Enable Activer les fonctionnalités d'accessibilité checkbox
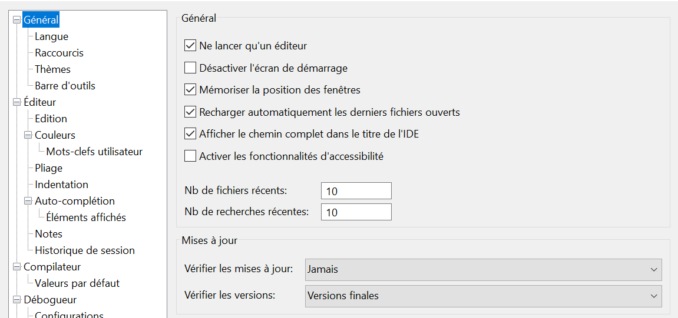The width and height of the screenshot is (678, 318). (190, 156)
